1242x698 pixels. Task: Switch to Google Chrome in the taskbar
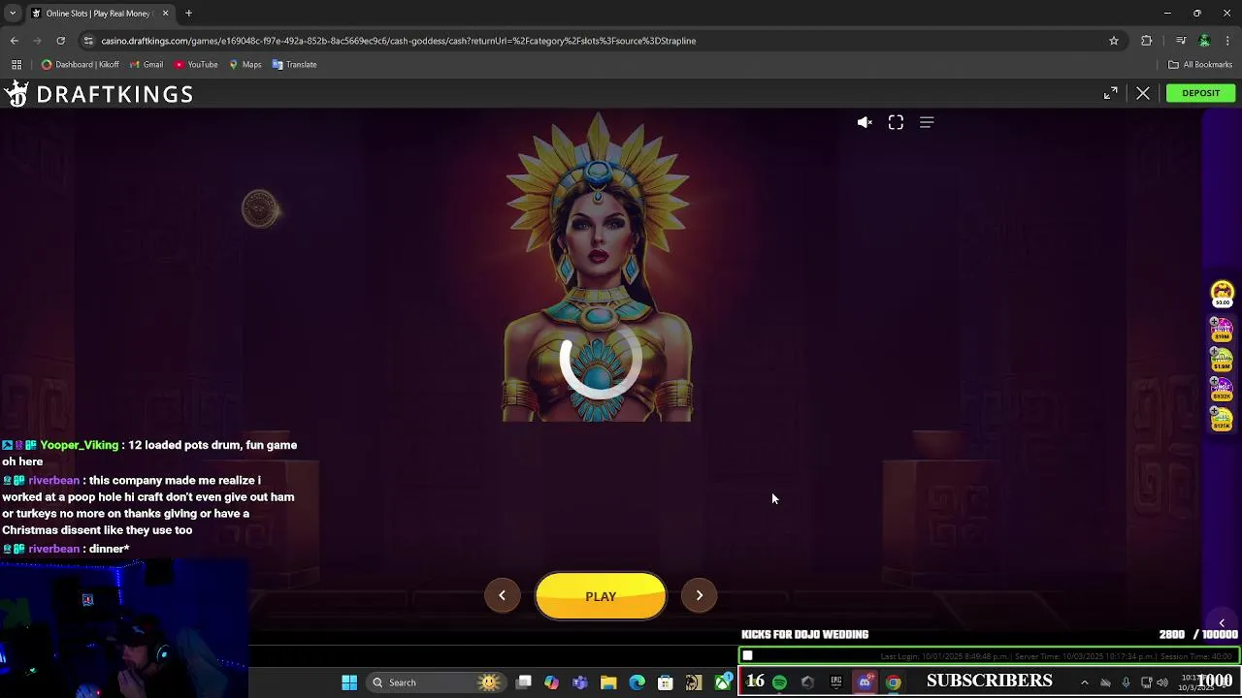893,682
